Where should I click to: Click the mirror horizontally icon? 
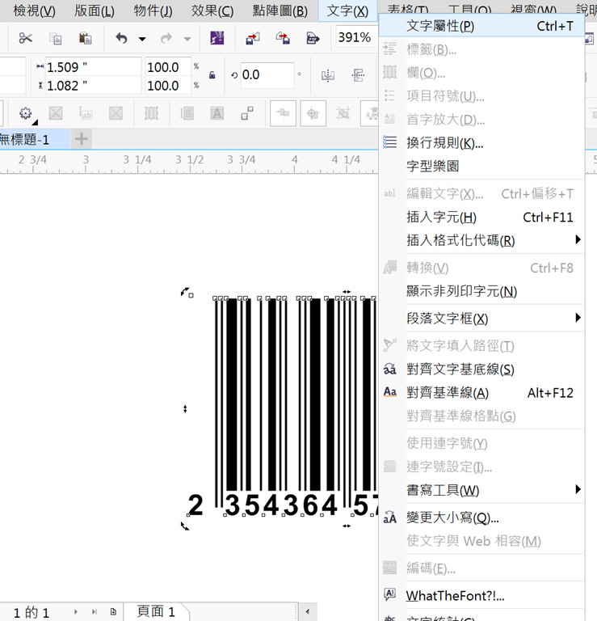click(x=328, y=75)
